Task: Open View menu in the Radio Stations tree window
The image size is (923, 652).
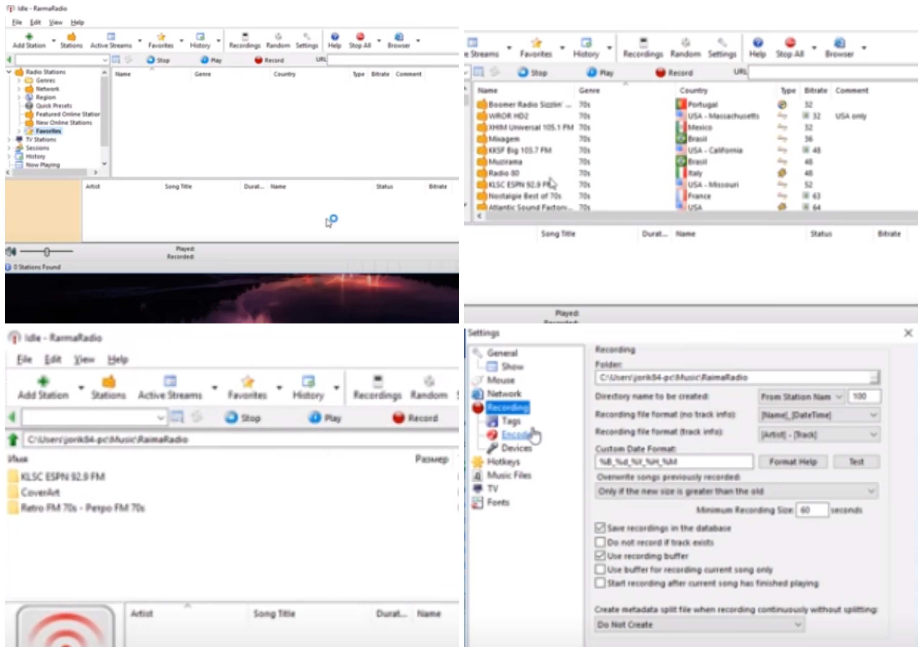Action: (56, 22)
